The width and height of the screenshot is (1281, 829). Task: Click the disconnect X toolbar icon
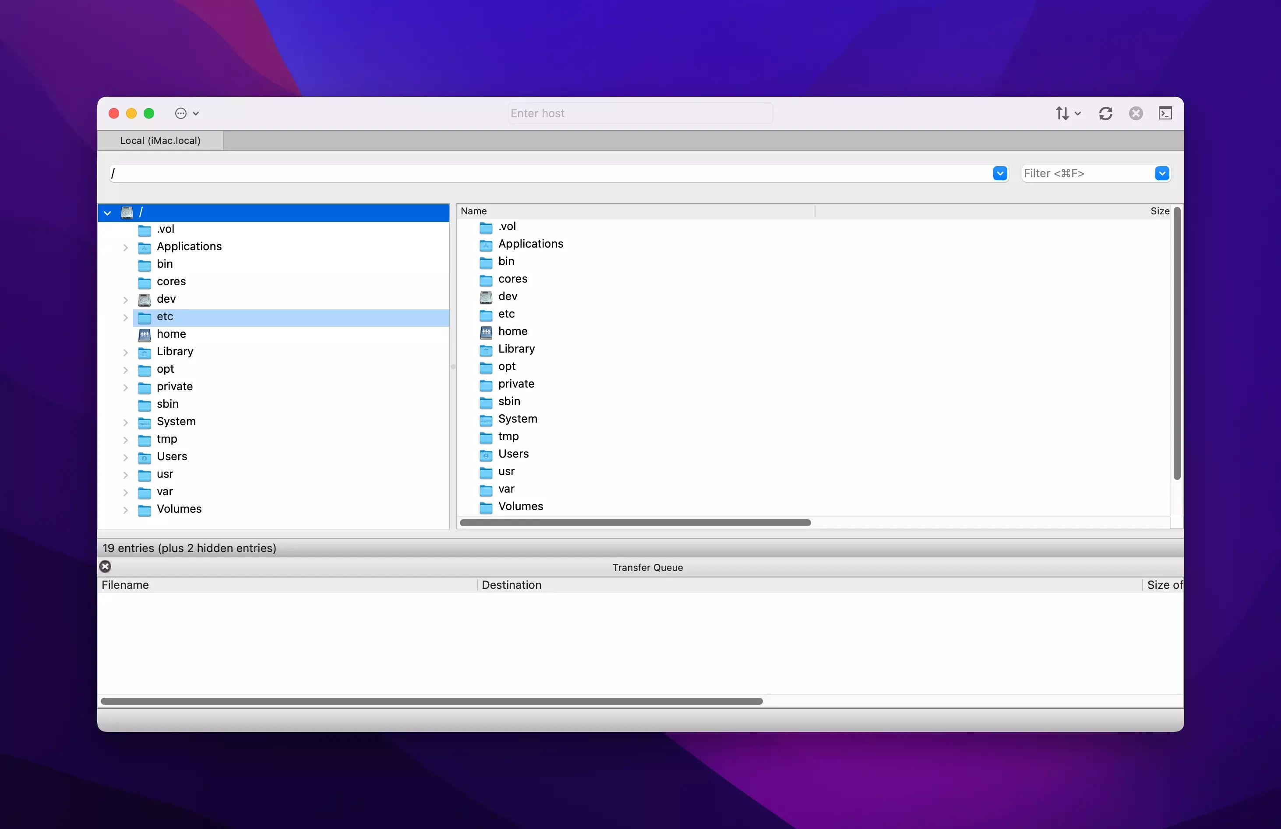point(1136,113)
